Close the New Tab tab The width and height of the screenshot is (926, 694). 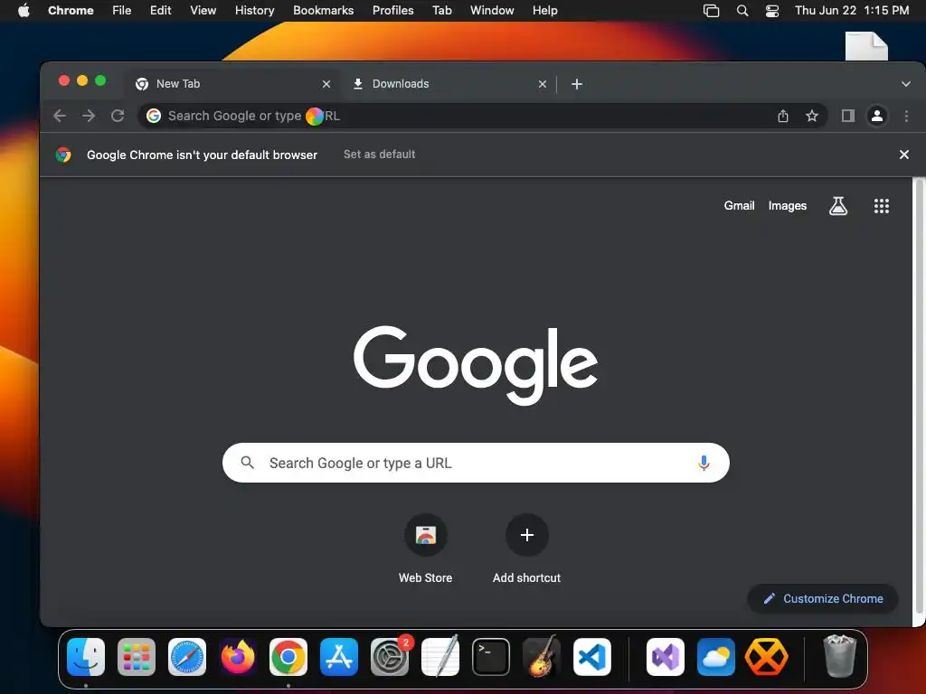pos(326,84)
